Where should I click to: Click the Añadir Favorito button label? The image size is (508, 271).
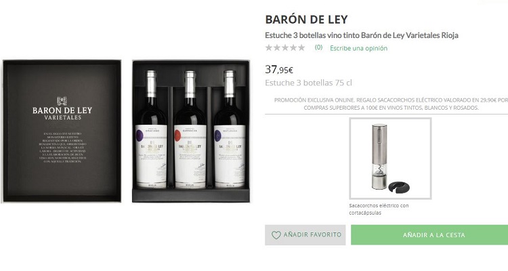pyautogui.click(x=312, y=234)
